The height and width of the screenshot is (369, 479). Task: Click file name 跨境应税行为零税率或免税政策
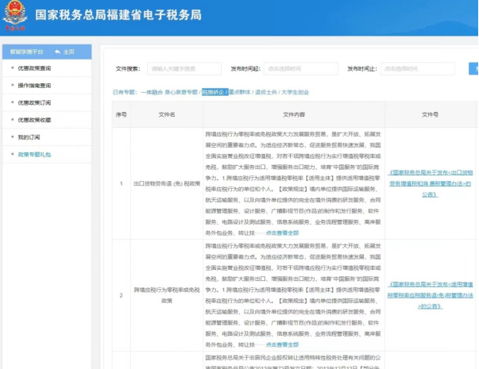click(x=167, y=295)
